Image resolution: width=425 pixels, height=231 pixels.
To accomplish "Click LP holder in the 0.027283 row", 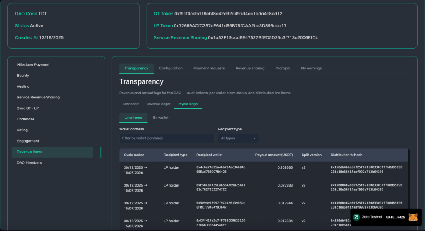I will click(x=171, y=185).
